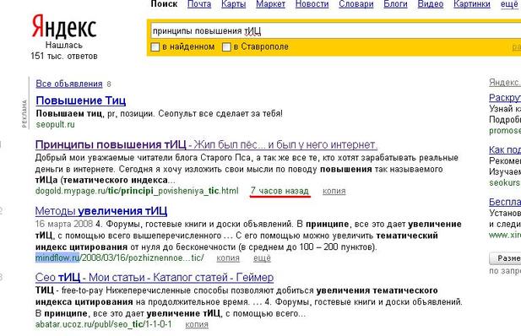Viewport: 521px width, 336px height.
Task: Open Маркет from the top menu
Action: 270,4
